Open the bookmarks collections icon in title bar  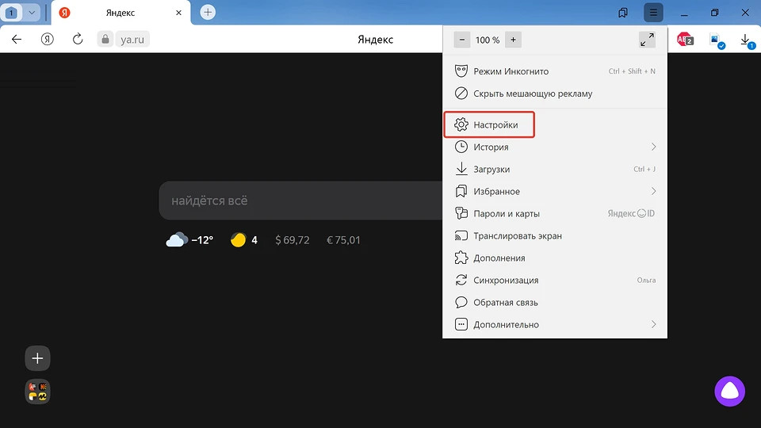click(623, 13)
